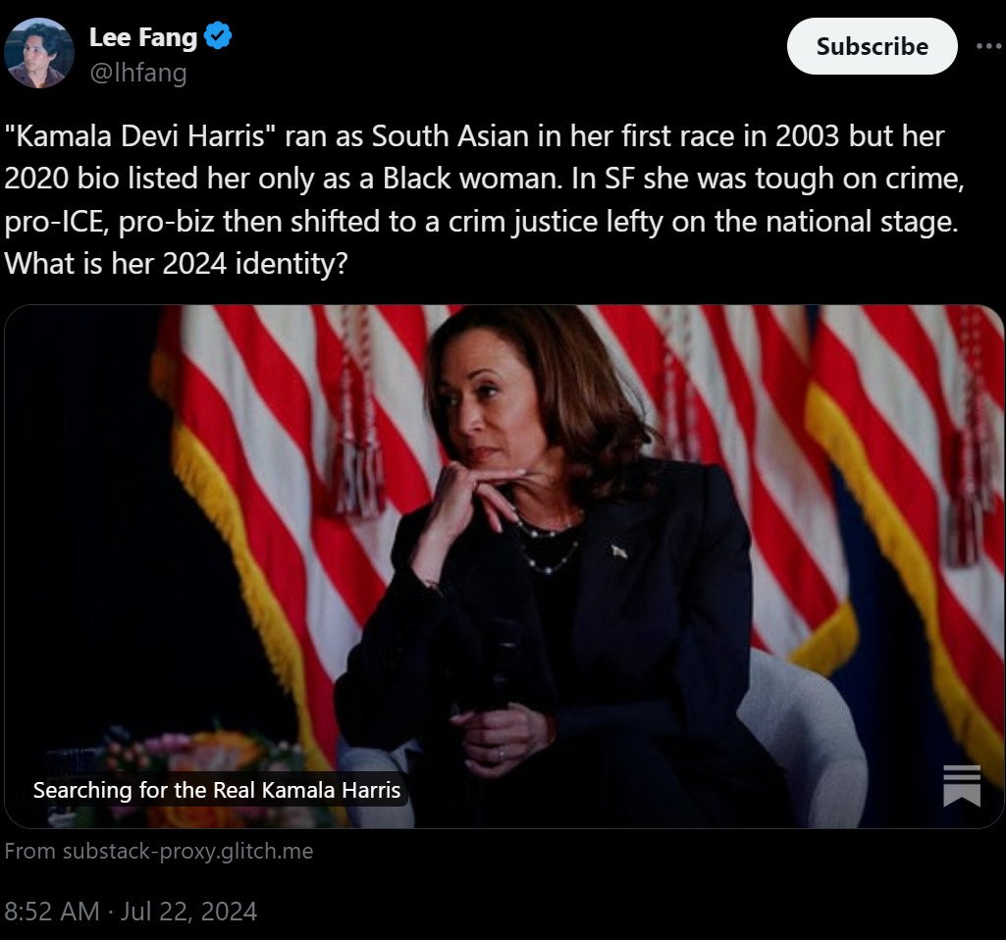Open the @lhfang handle link
1006x940 pixels.
pyautogui.click(x=137, y=72)
